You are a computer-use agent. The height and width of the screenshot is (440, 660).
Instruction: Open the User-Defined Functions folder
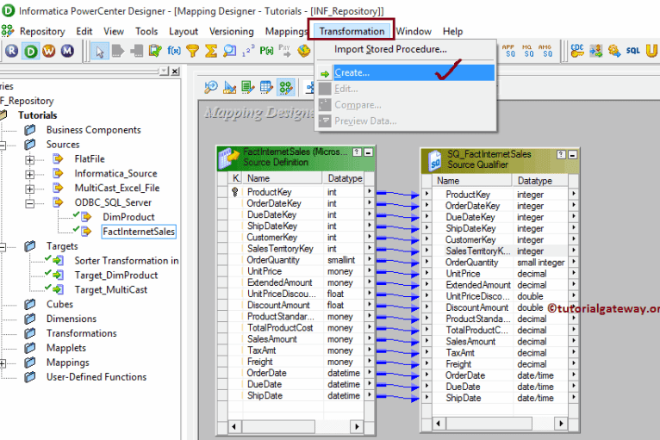pos(97,377)
